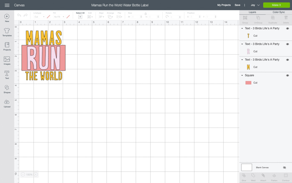Click the Fill color swatch
Image resolution: width=292 pixels, height=183 pixels.
coord(68,17)
